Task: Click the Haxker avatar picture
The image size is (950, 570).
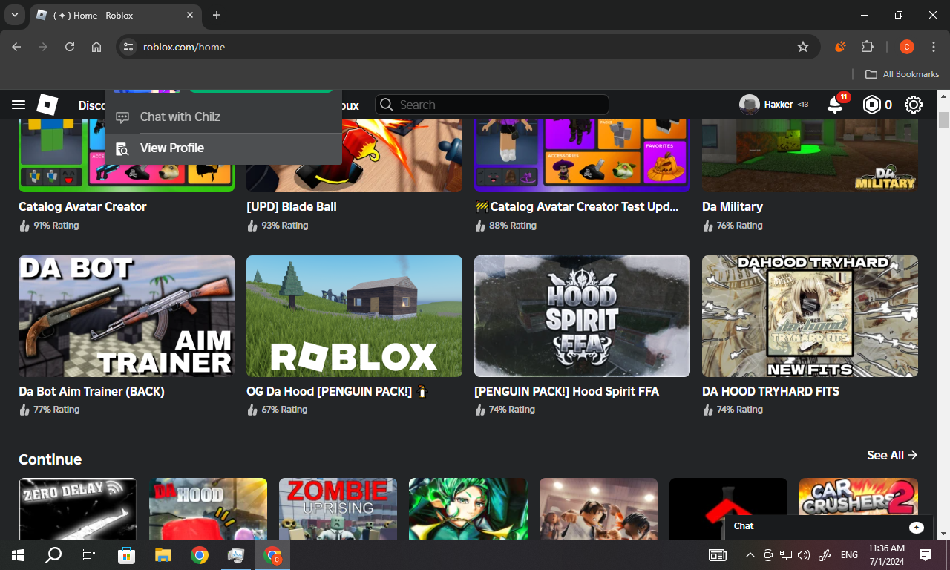Action: coord(749,105)
